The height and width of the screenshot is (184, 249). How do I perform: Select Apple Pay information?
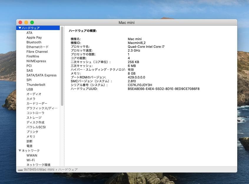click(34, 37)
